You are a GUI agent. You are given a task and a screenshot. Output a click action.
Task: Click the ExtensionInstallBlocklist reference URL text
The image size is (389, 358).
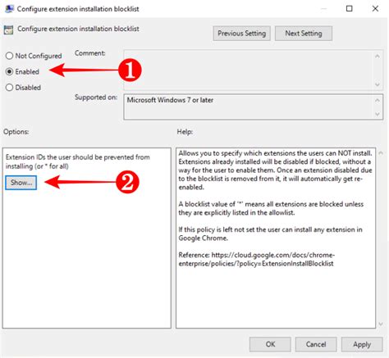pyautogui.click(x=256, y=259)
